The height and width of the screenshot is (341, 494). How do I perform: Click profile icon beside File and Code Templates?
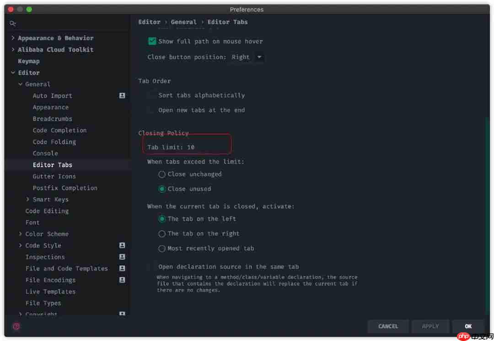click(x=122, y=268)
